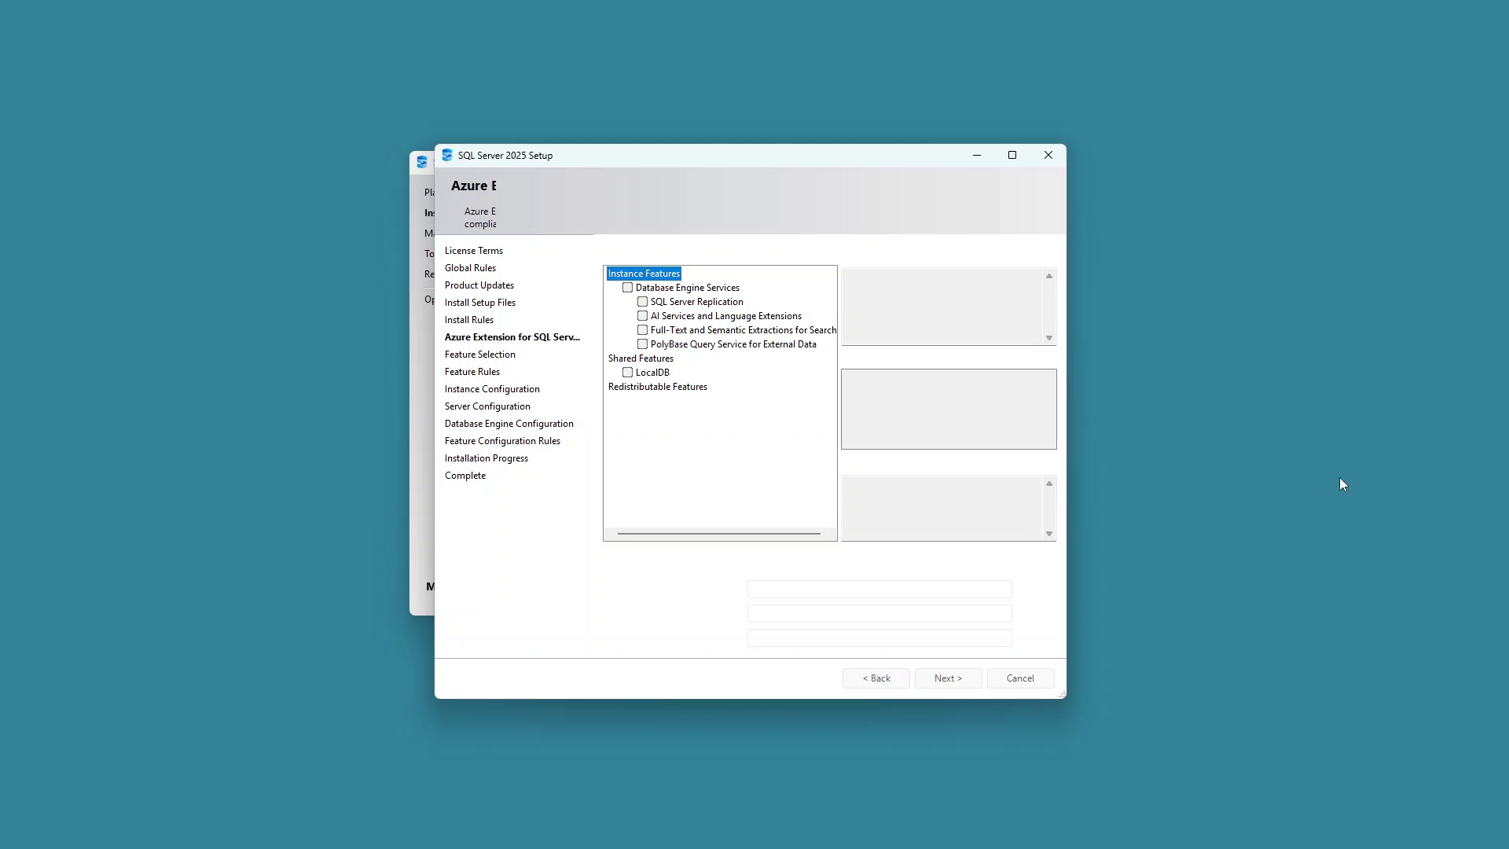Select the Redistributable Features tree node
Image resolution: width=1509 pixels, height=849 pixels.
(x=658, y=387)
